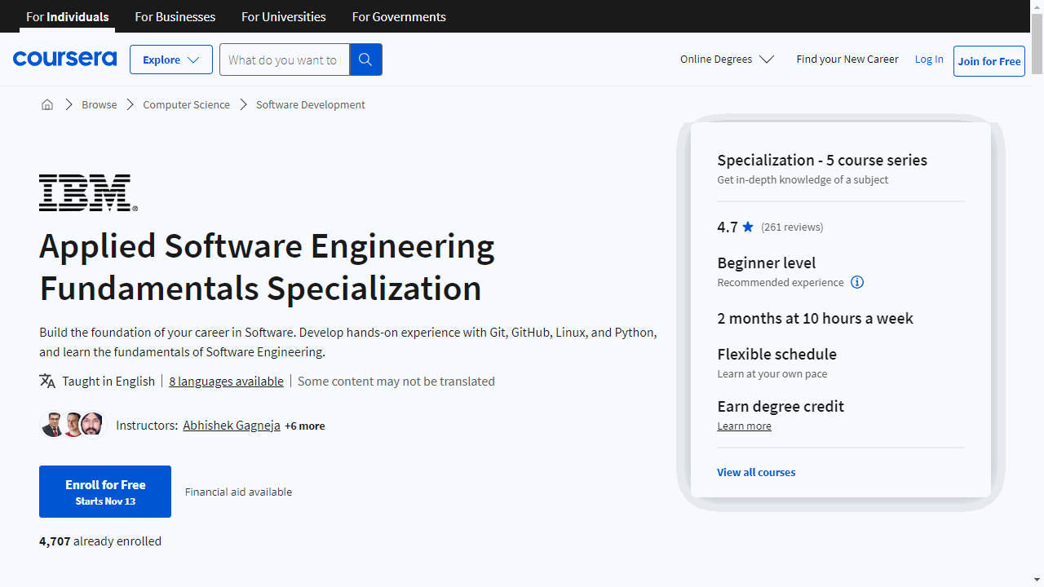The height and width of the screenshot is (587, 1044).
Task: Open the Software Development breadcrumb
Action: coord(311,104)
